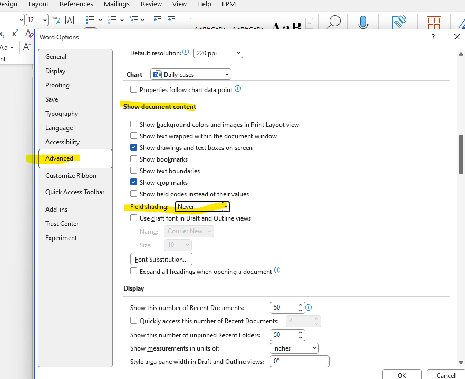Viewport: 465px width, 379px height.
Task: Click OK to confirm options
Action: point(402,375)
